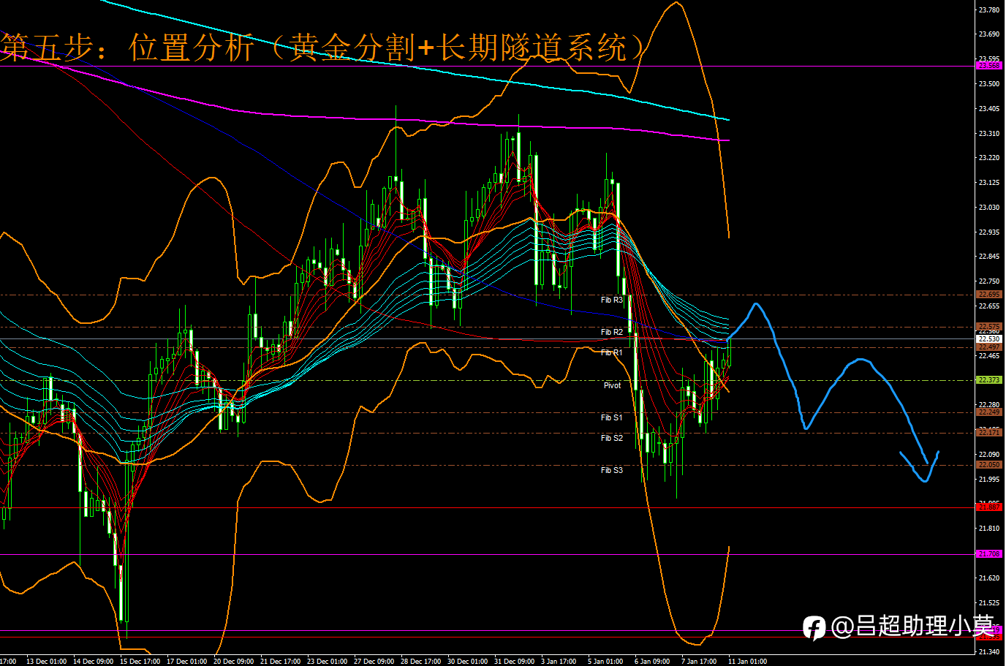
Task: Click the 23.500 price scale value
Action: pos(989,84)
